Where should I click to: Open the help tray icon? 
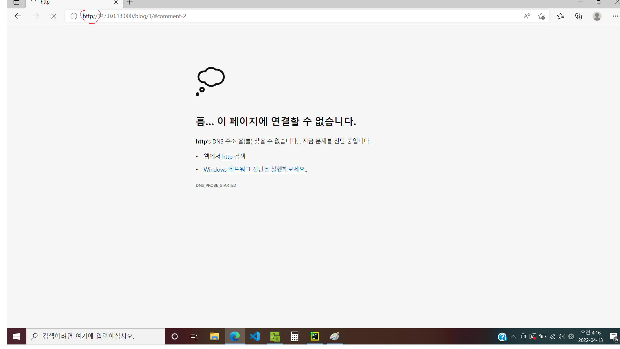pos(502,337)
